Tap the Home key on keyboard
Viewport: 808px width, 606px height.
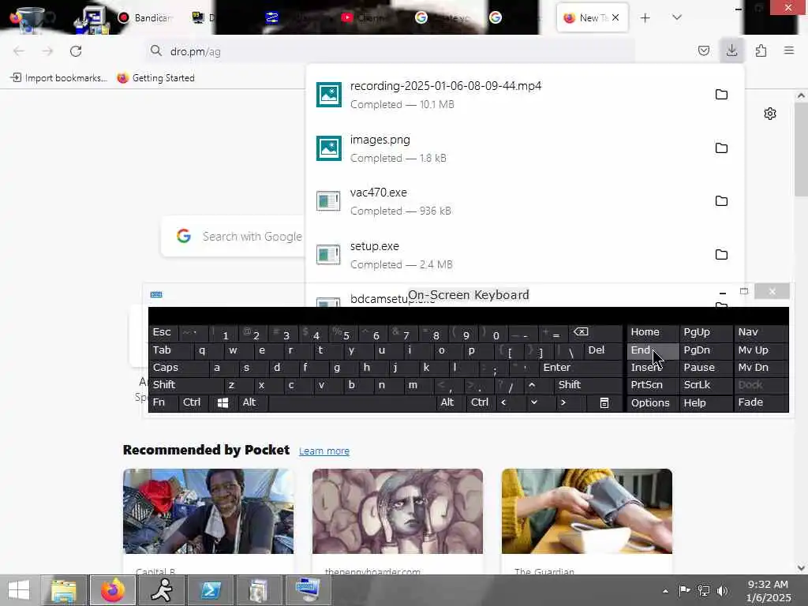click(653, 332)
